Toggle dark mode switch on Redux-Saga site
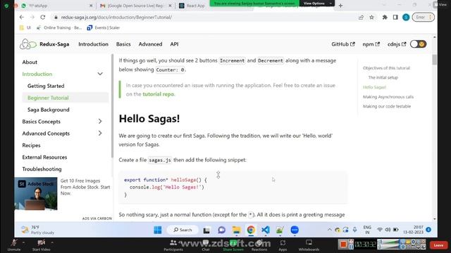The image size is (451, 253). pos(418,44)
